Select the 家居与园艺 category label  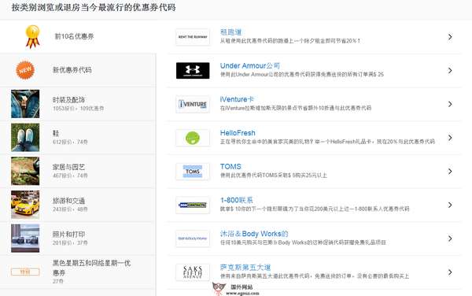(x=68, y=167)
